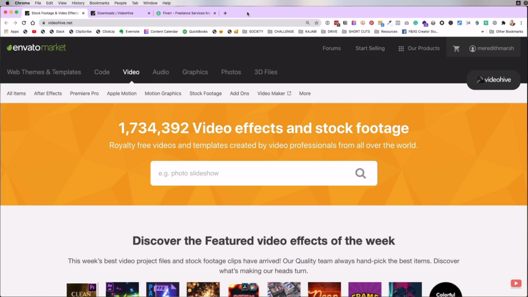Open the Grammarly extension icon
The height and width of the screenshot is (297, 528).
pyautogui.click(x=416, y=23)
